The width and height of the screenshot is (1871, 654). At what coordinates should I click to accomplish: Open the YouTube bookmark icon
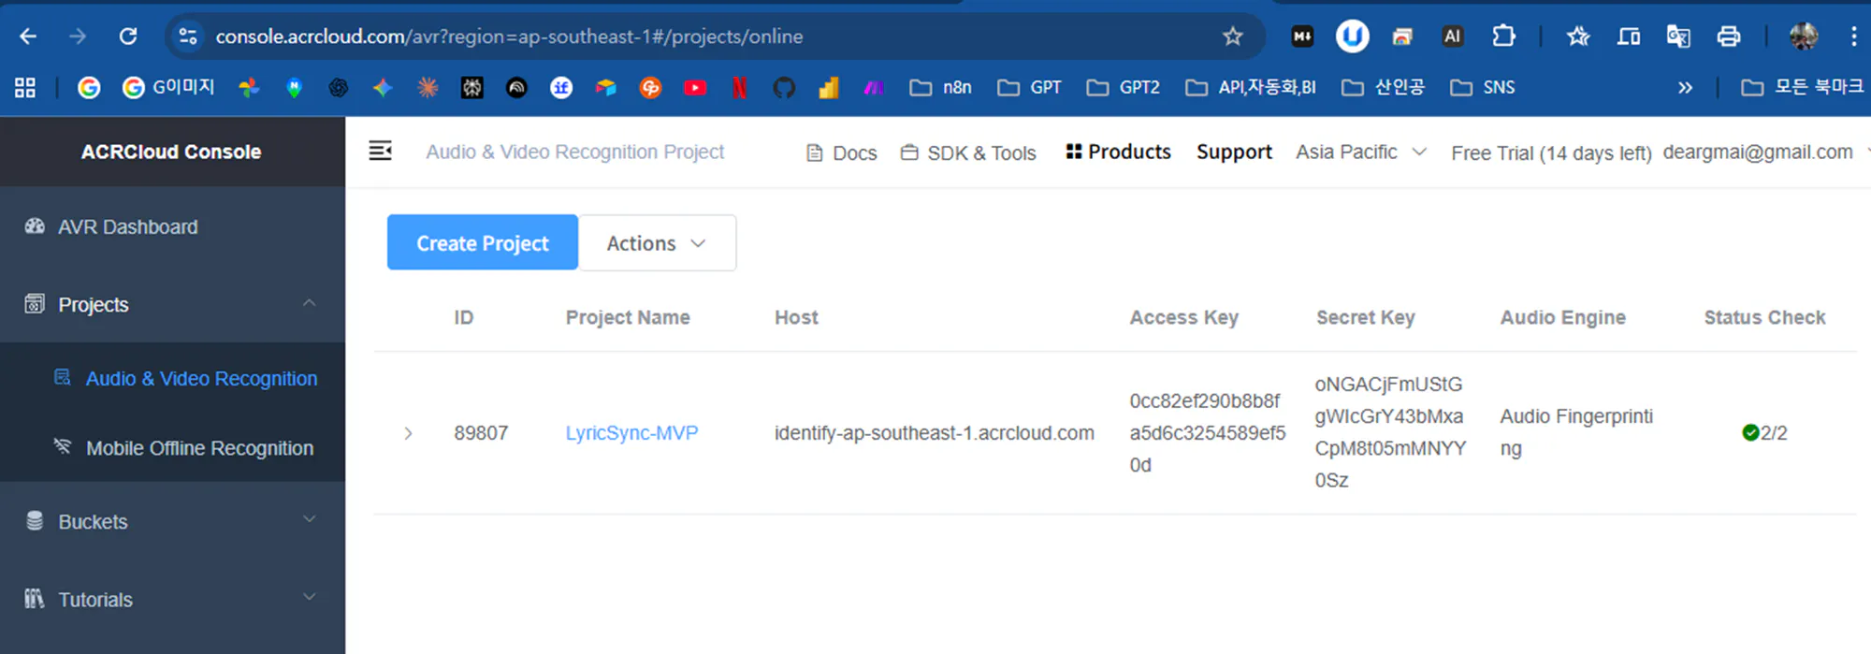click(x=695, y=88)
